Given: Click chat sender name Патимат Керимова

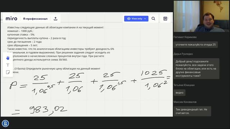Looking at the screenshot, I should [185, 37].
